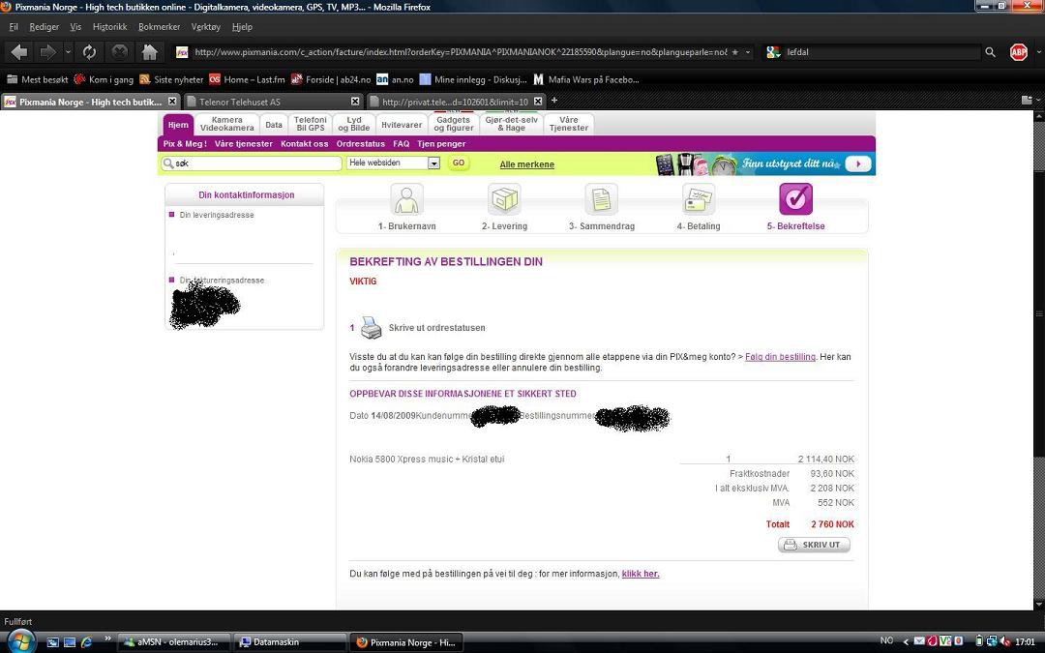Open the Ordrestatus link in purple bar

pyautogui.click(x=361, y=143)
